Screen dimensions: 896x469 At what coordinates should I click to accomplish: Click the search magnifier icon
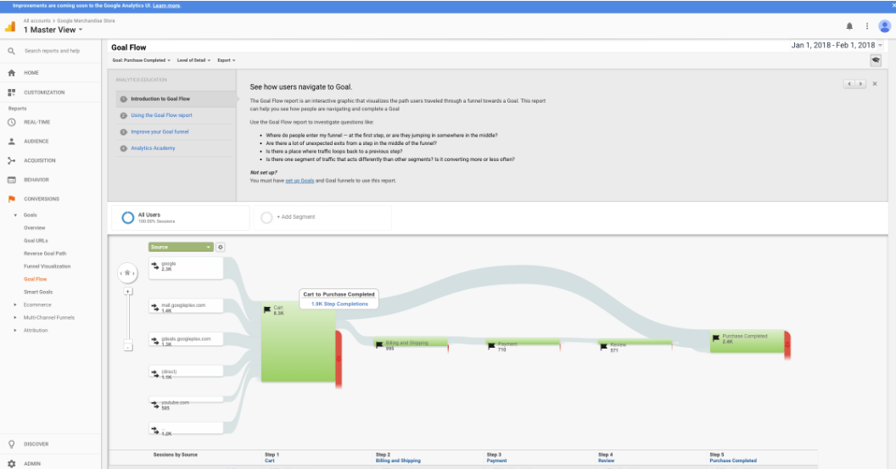pos(11,51)
